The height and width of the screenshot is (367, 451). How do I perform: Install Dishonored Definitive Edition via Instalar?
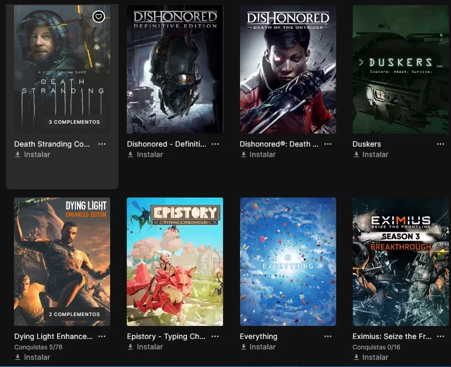pyautogui.click(x=150, y=154)
